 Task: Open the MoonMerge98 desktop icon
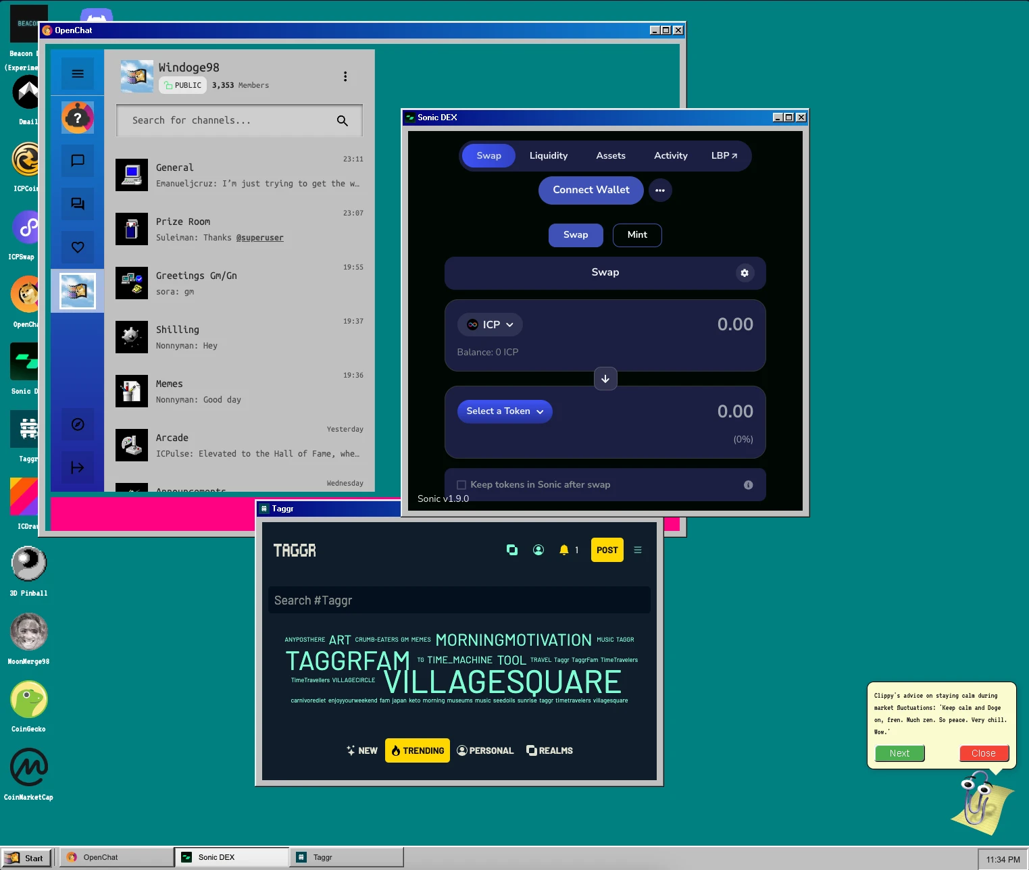(28, 638)
